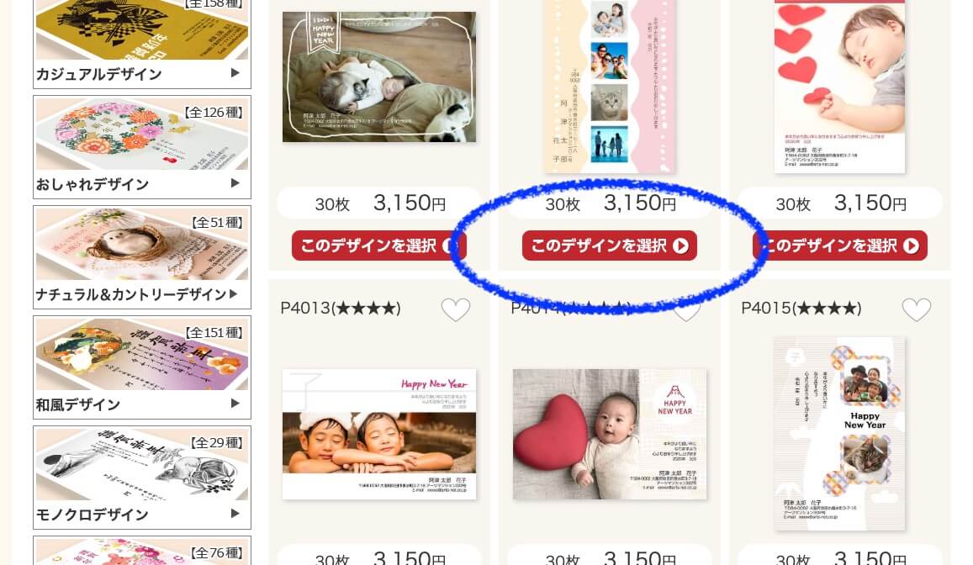Click circled arrow icon on middle select button
This screenshot has width=973, height=565.
tap(680, 246)
